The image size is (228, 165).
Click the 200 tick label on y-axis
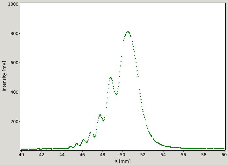[14, 121]
